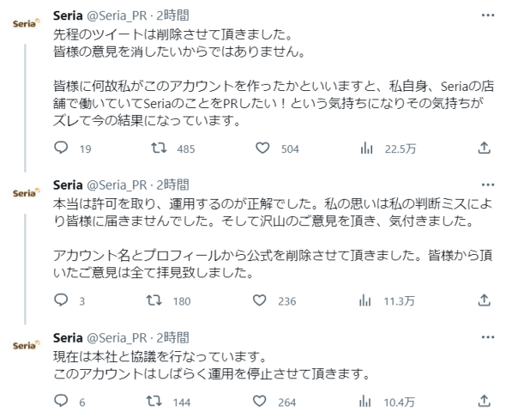Share the second tweet via upload icon
Screen dimensions: 506x418
click(x=484, y=300)
